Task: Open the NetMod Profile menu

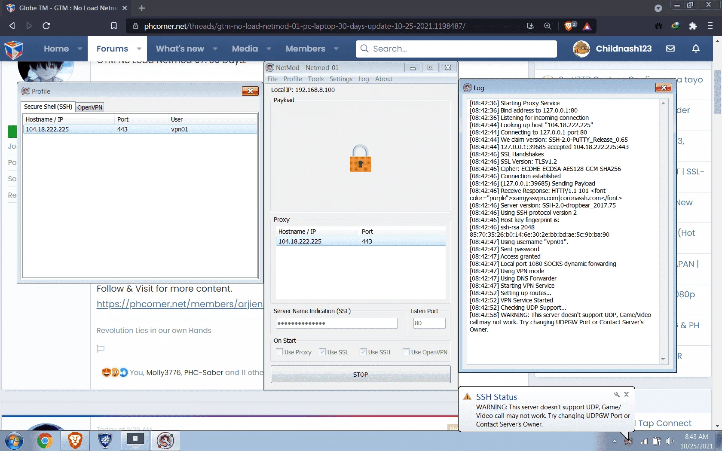Action: coord(293,79)
